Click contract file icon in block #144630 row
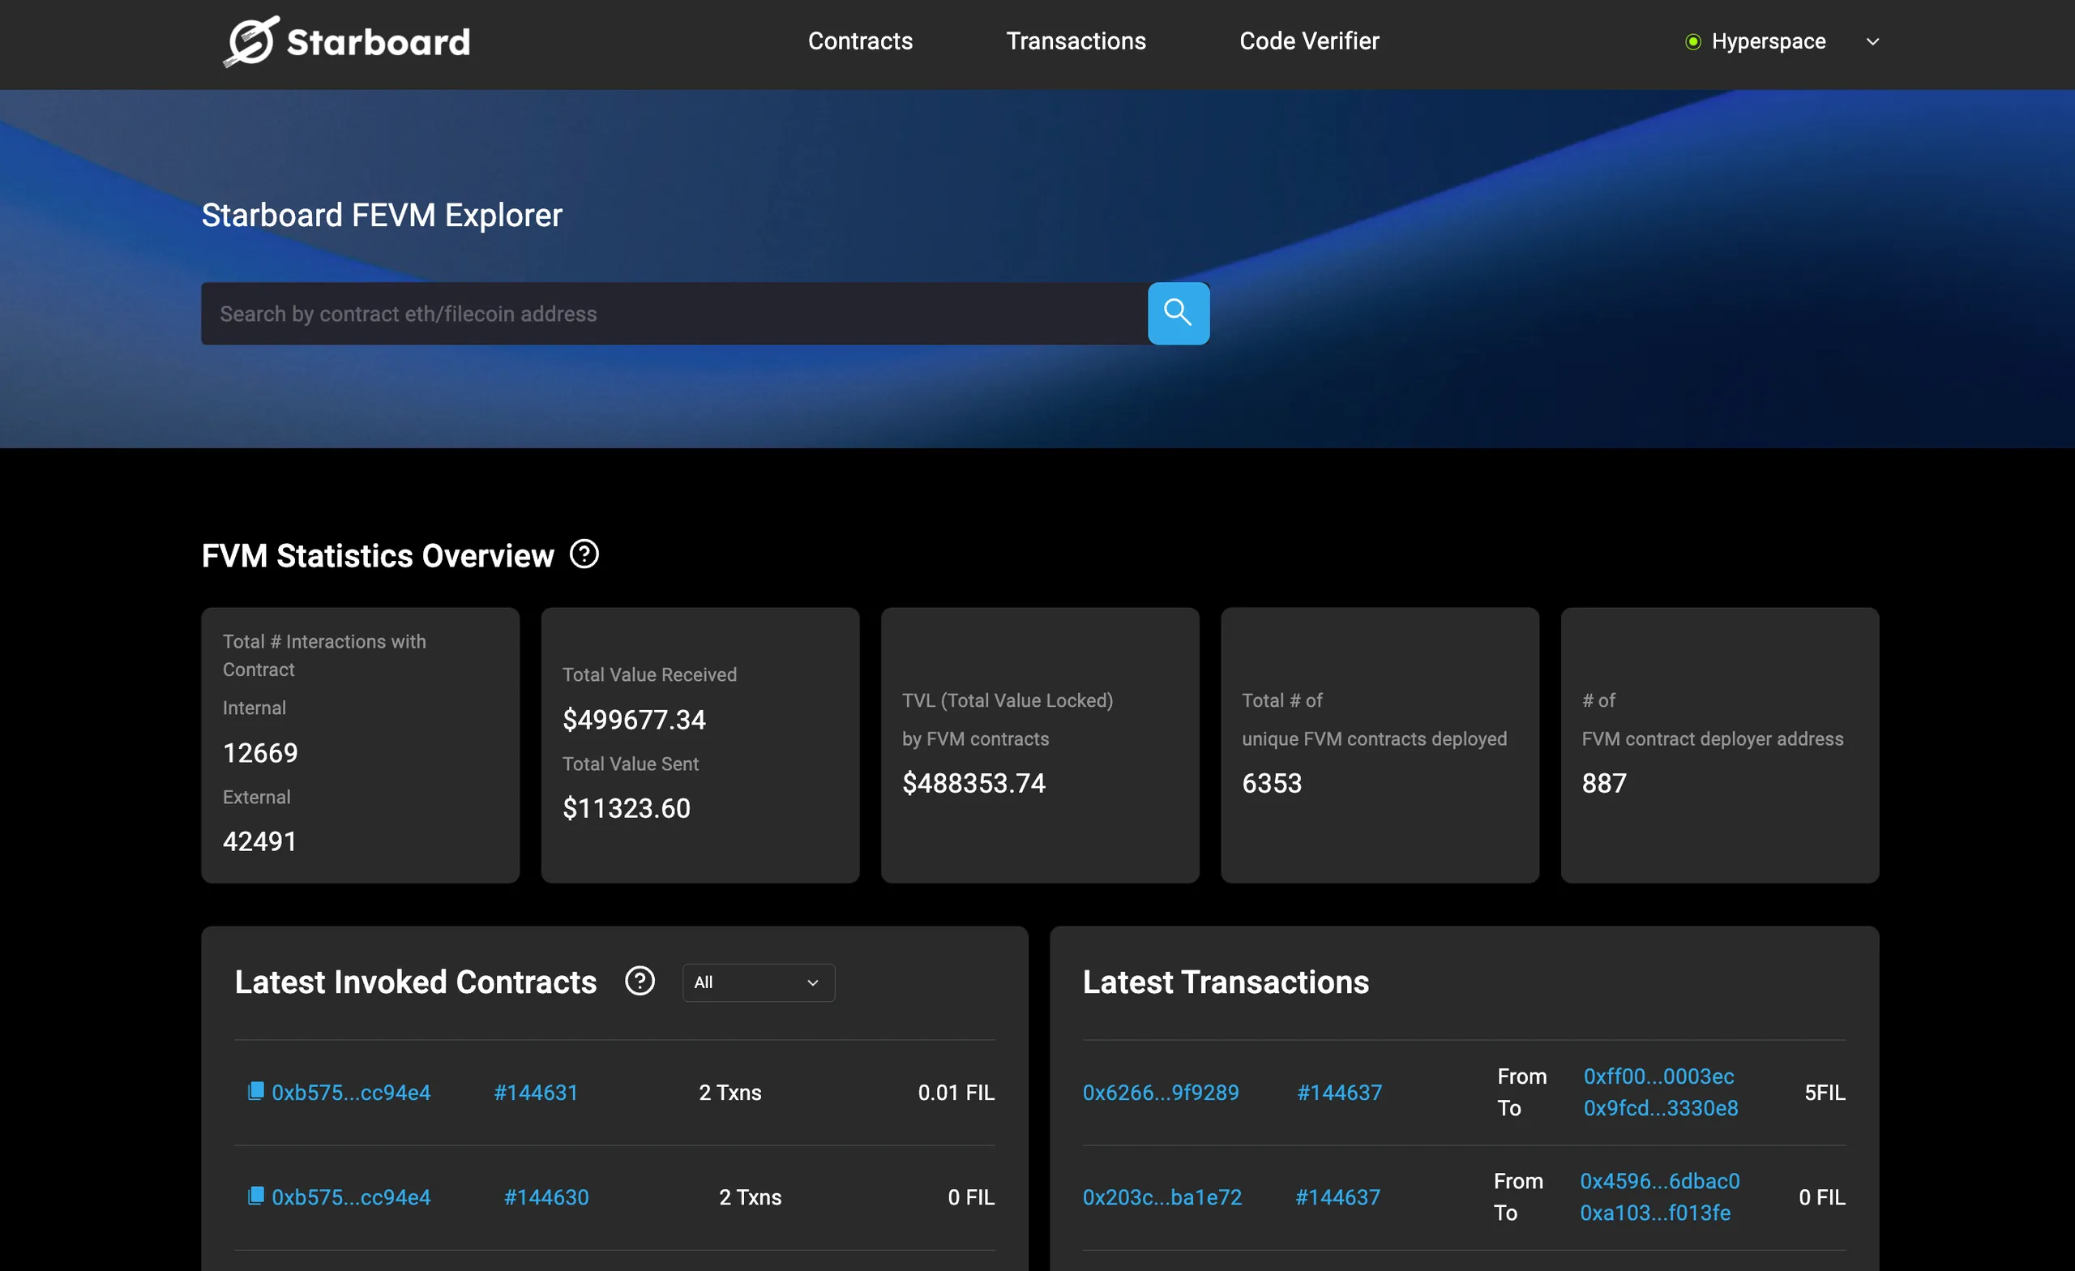 [256, 1196]
